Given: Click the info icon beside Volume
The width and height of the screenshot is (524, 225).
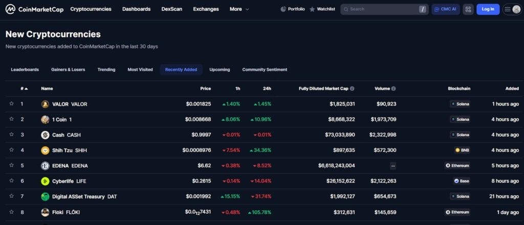Looking at the screenshot, I should point(394,89).
